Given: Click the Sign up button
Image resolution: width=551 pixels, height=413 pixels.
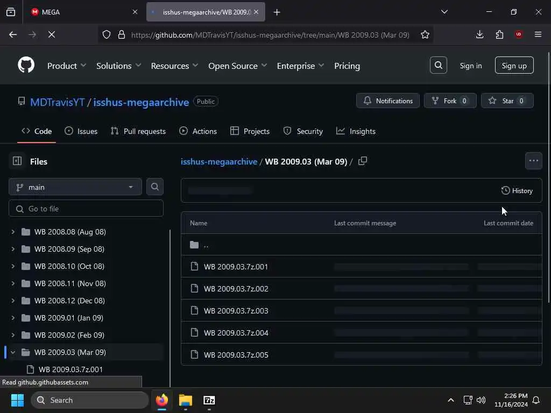Looking at the screenshot, I should 514,65.
